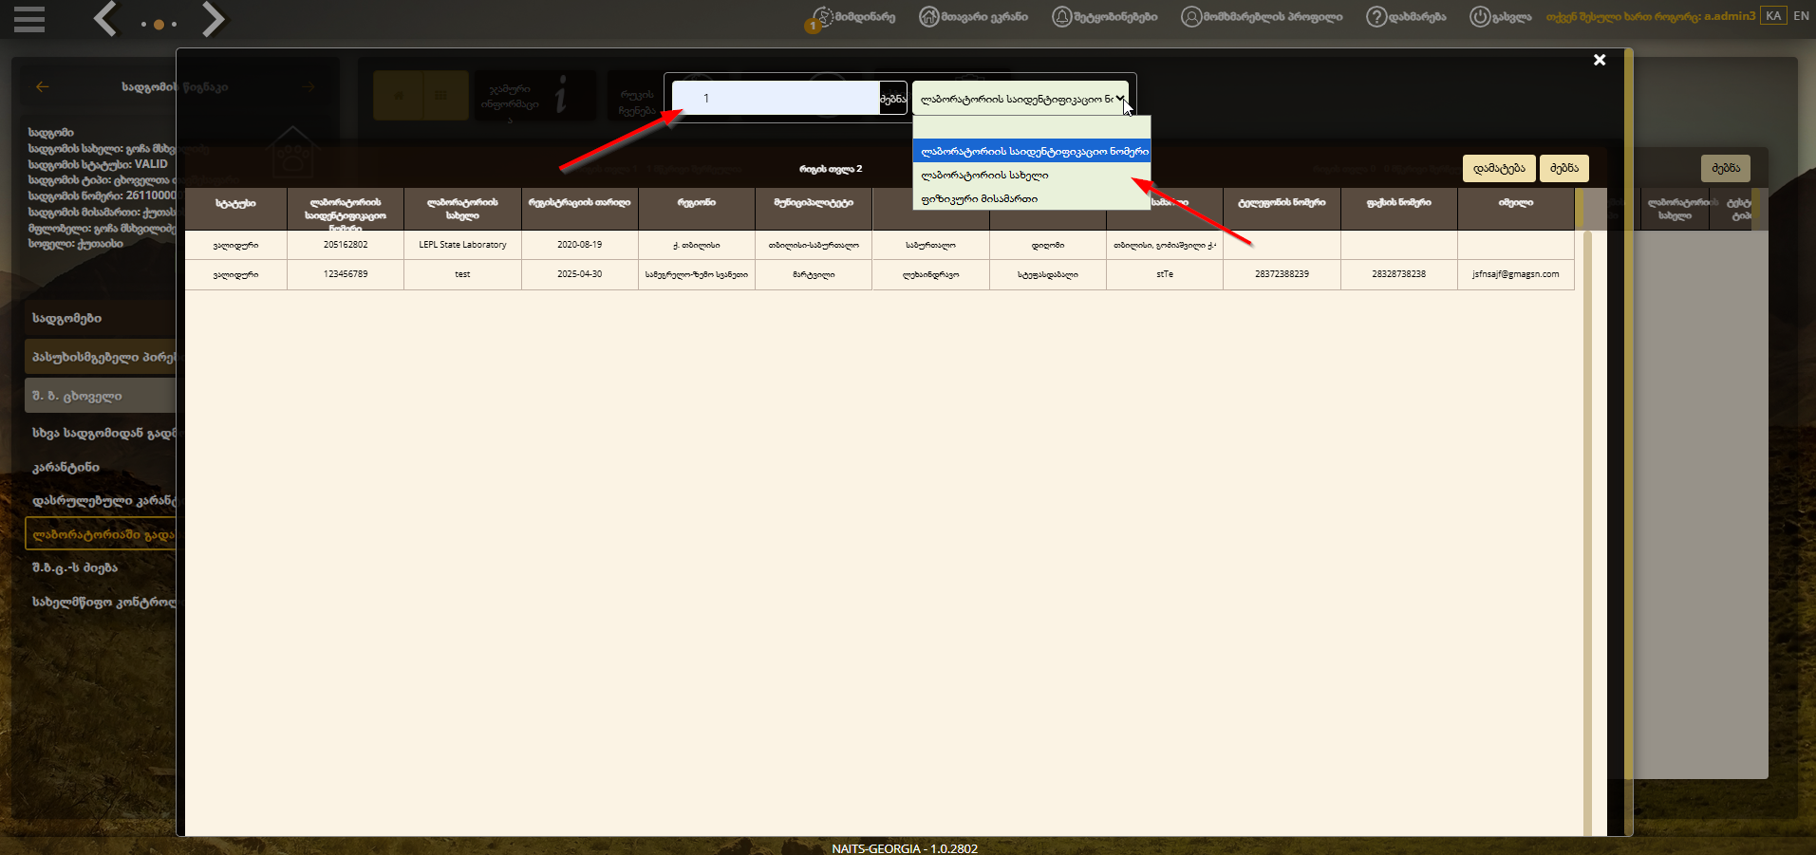Open notifications bell icon

click(x=1062, y=17)
